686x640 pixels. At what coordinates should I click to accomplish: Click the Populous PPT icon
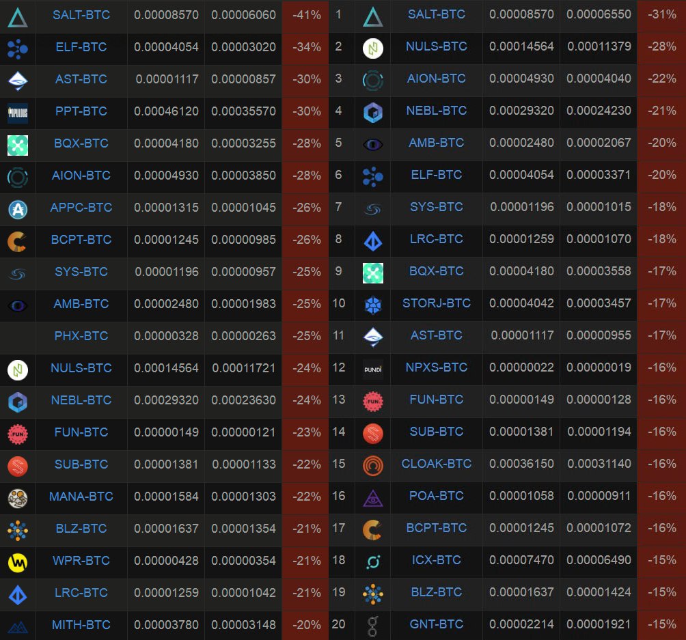(18, 113)
